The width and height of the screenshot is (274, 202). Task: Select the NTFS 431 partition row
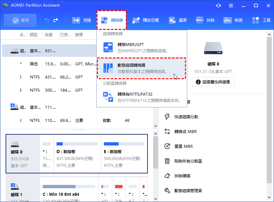pyautogui.click(x=49, y=77)
